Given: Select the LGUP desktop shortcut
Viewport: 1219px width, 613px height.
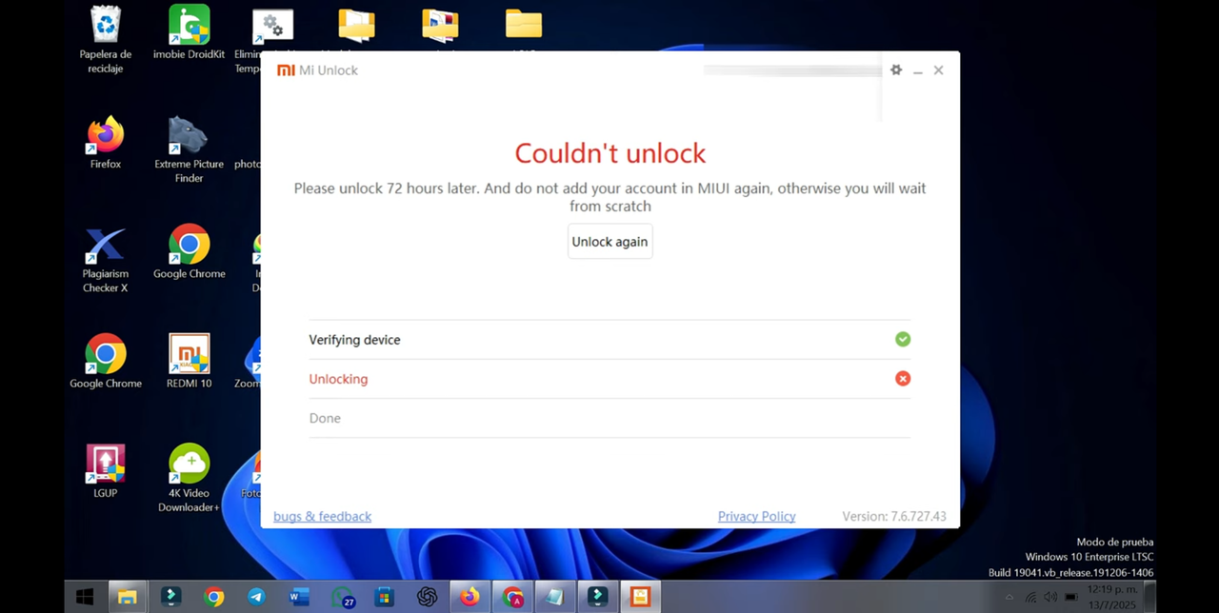Looking at the screenshot, I should point(106,471).
